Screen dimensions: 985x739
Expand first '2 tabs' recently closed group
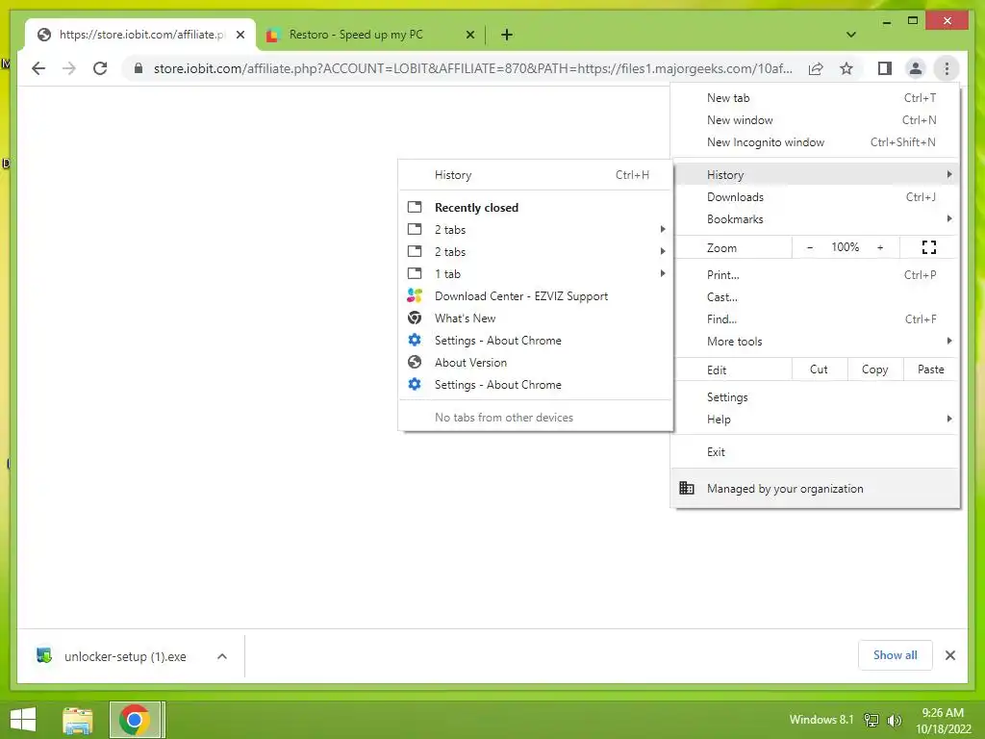pyautogui.click(x=536, y=229)
